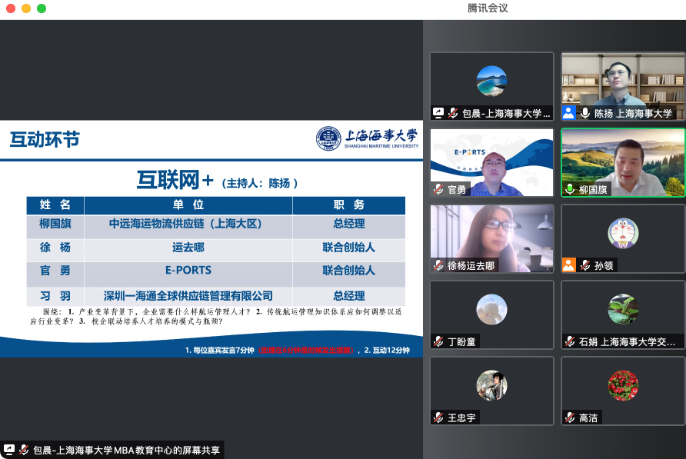The image size is (686, 459).
Task: Click the 包晨 screen sharing status label
Action: click(112, 450)
